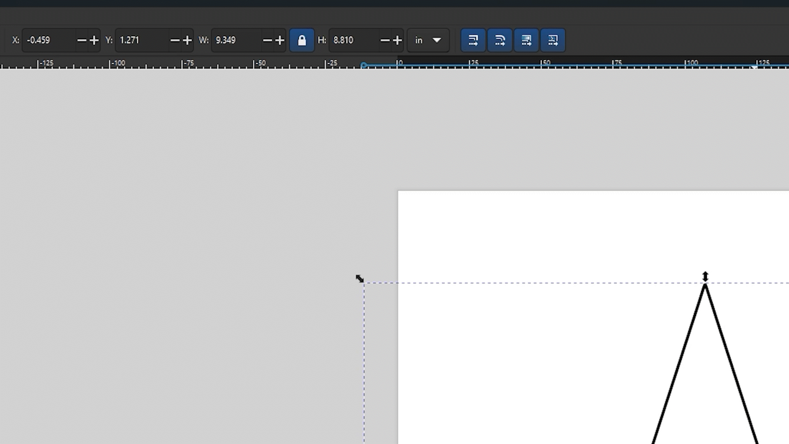Toggle scale stroke width when scaling
Screen dimensions: 789x444
point(473,40)
